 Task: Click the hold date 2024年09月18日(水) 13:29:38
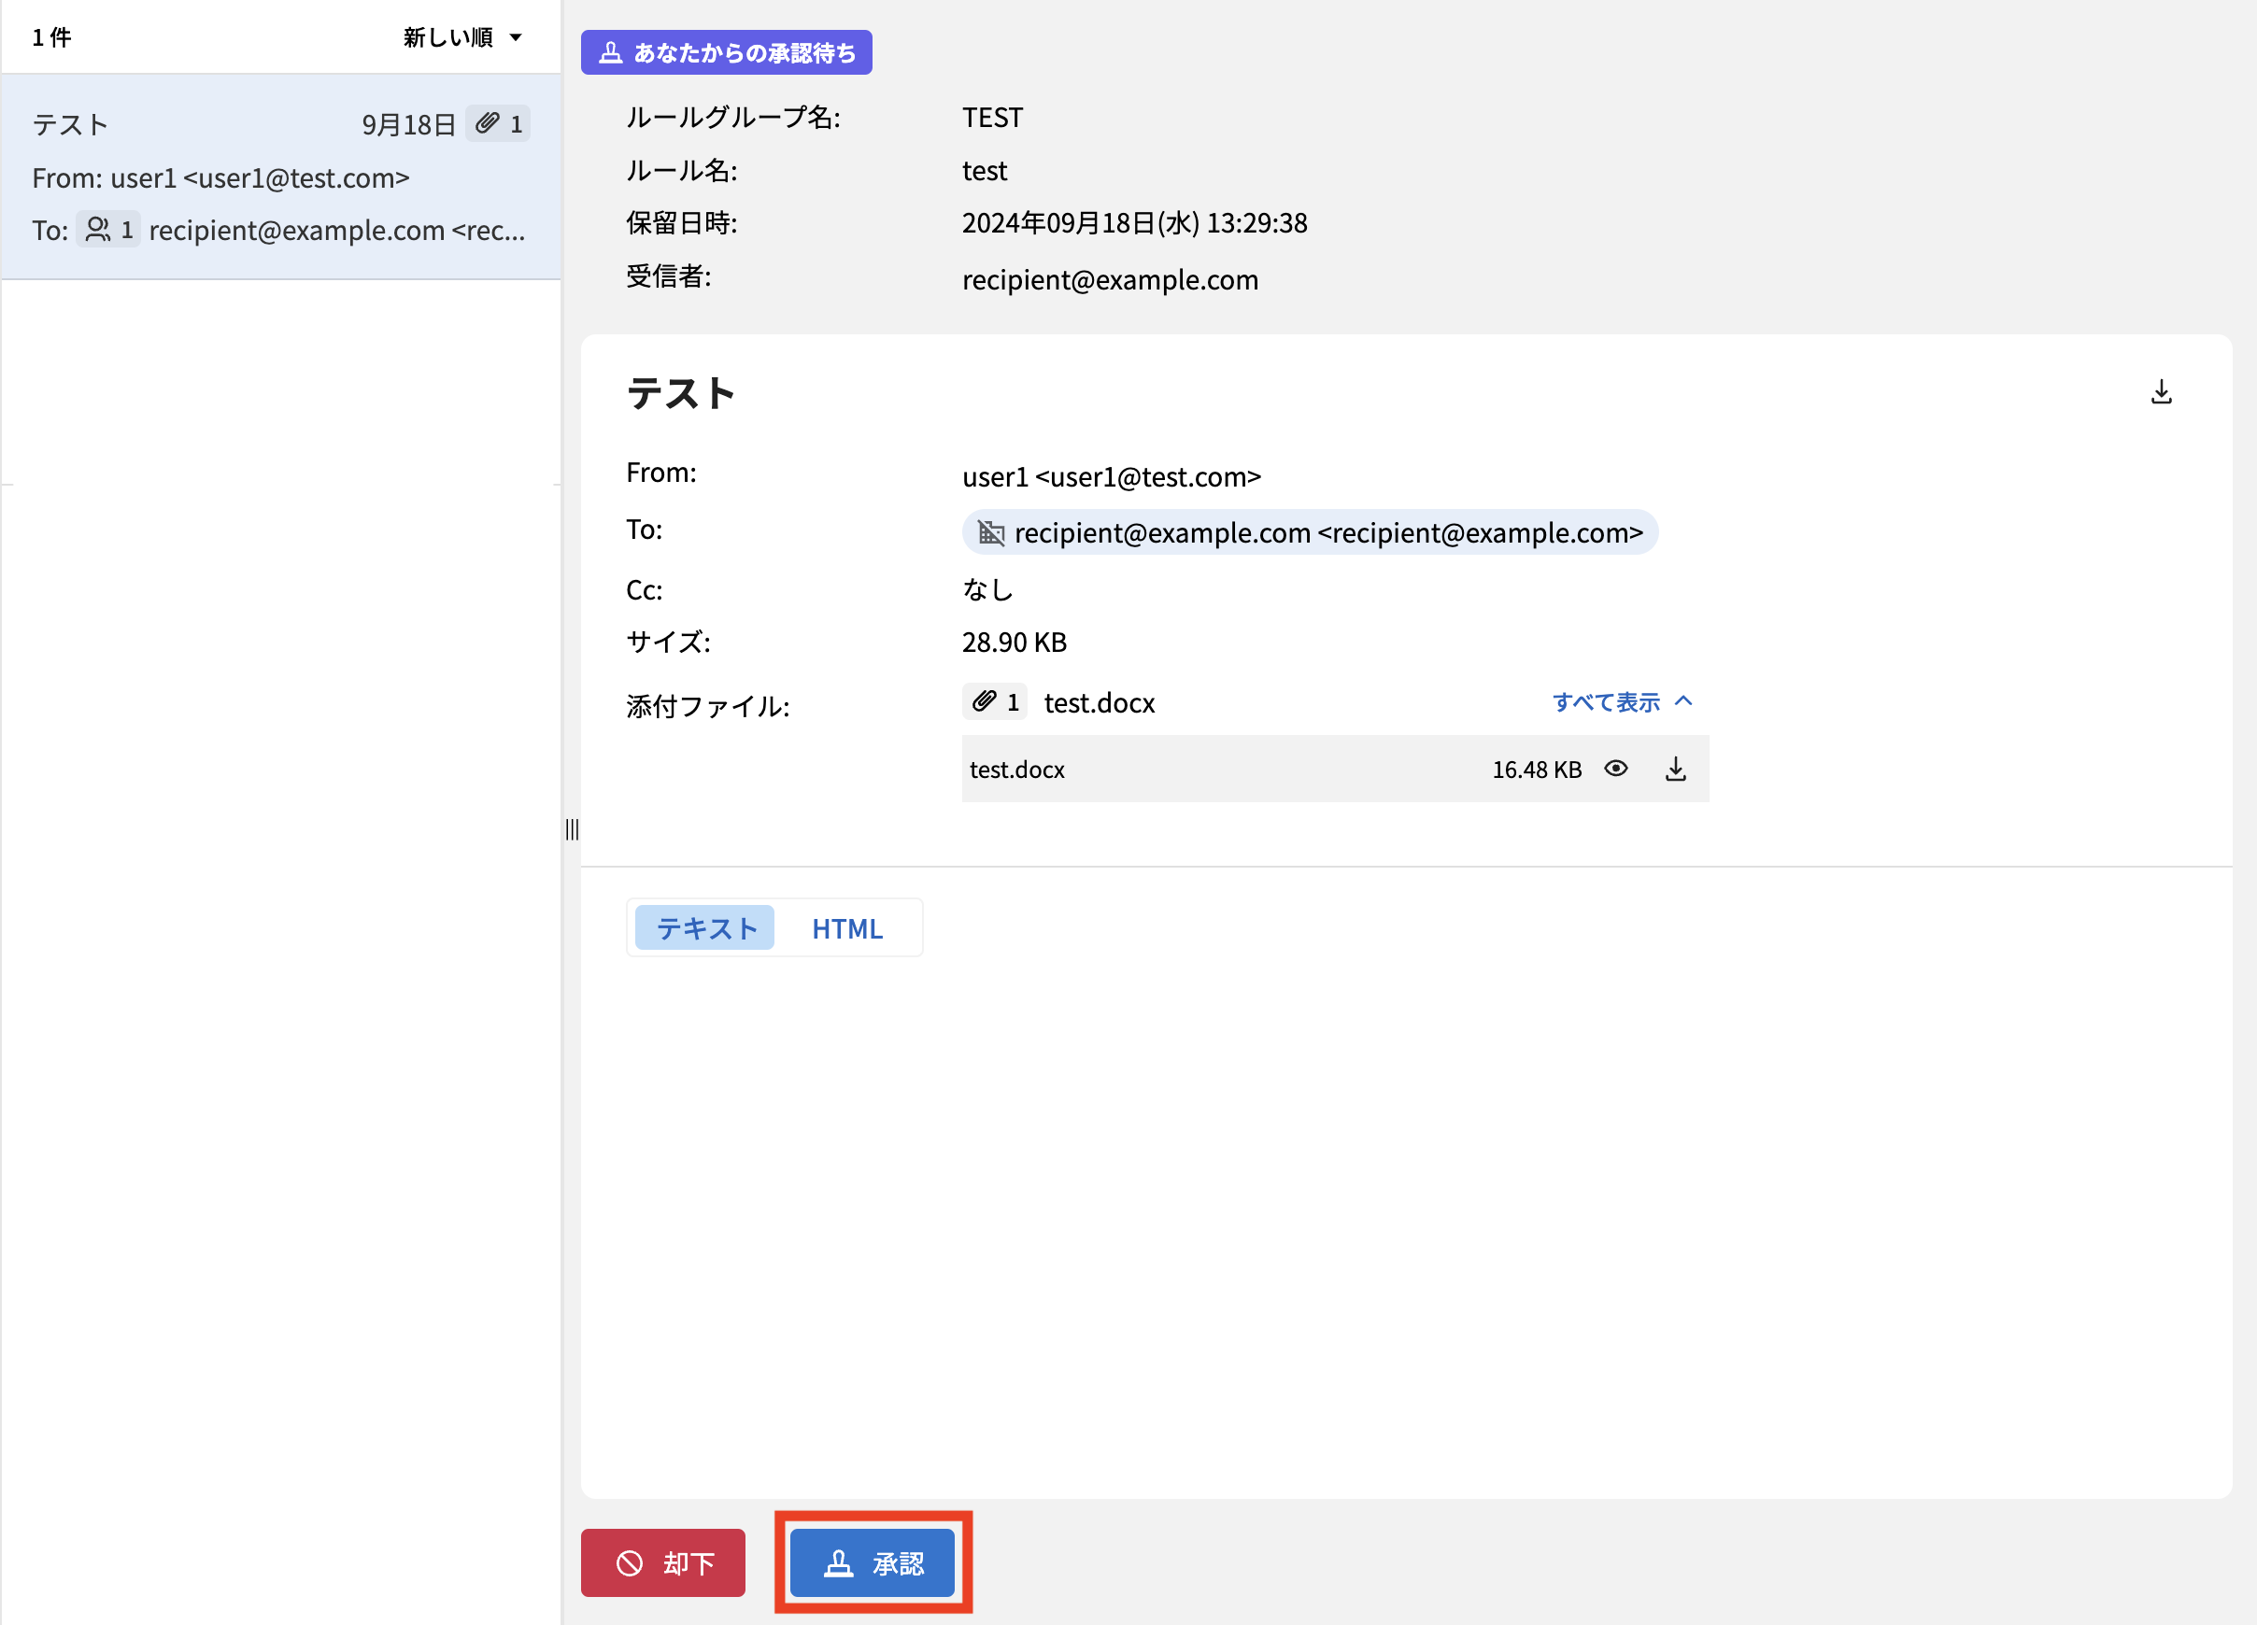(1134, 222)
